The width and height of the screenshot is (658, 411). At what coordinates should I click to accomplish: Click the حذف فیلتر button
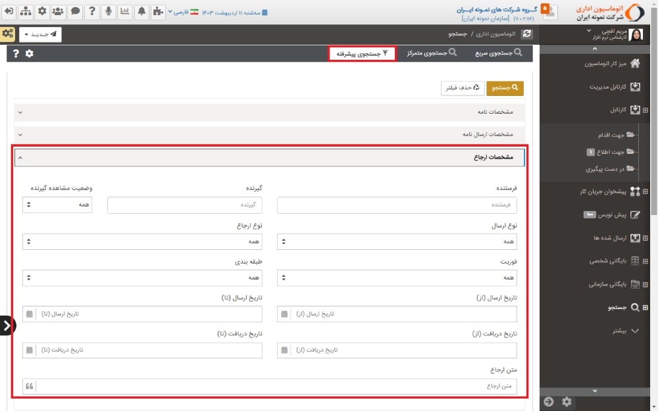pos(462,87)
